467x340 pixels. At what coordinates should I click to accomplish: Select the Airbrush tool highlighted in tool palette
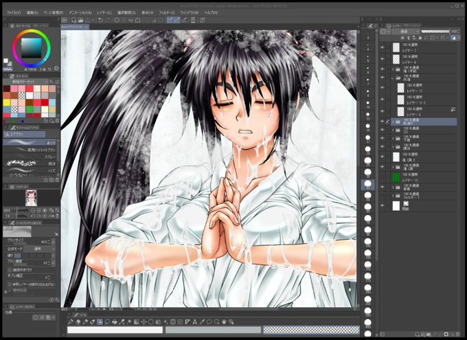pyautogui.click(x=100, y=322)
